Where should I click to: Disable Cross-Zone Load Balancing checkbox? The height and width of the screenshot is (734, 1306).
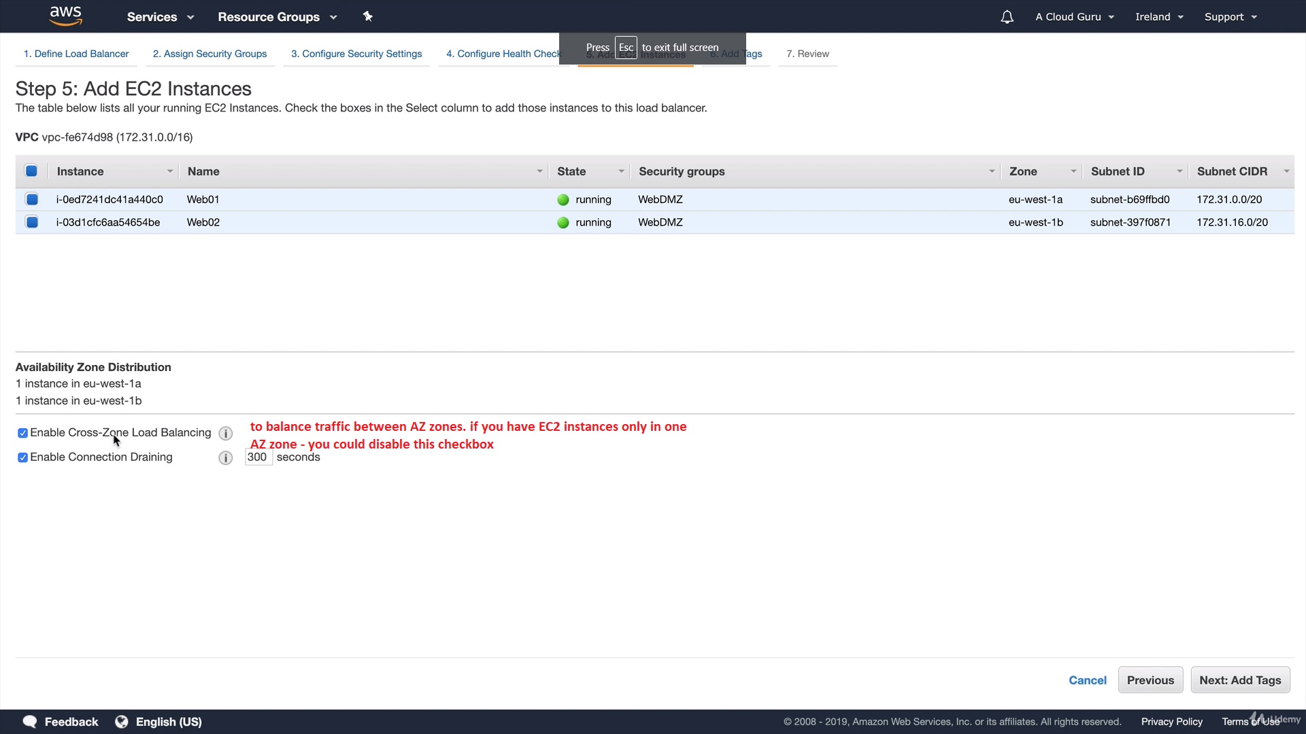click(22, 433)
